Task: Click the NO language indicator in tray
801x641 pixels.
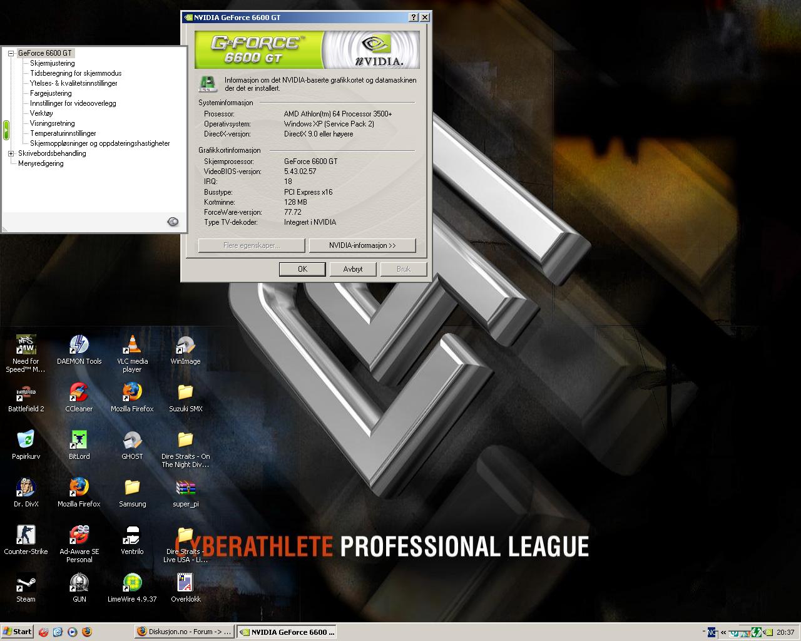Action: (x=712, y=632)
